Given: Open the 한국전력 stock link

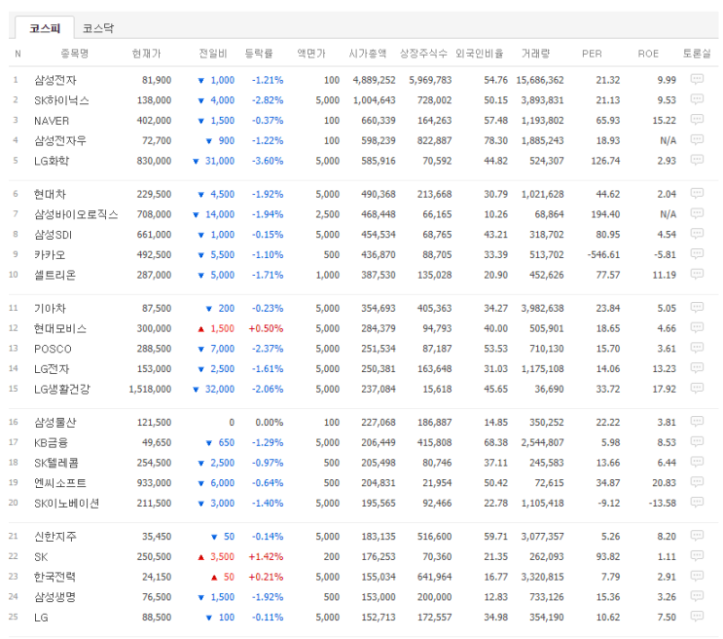Looking at the screenshot, I should [54, 577].
